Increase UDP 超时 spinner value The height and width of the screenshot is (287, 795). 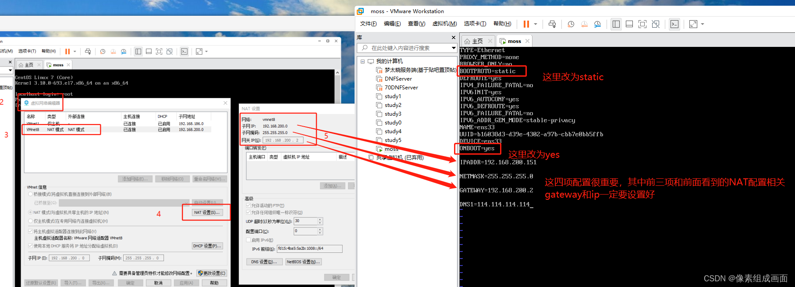pos(320,220)
